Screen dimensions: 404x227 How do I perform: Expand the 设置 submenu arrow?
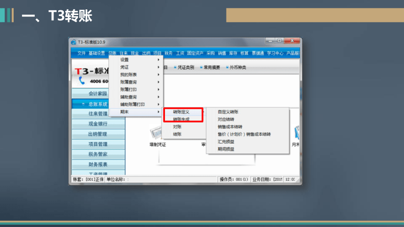[x=158, y=60]
